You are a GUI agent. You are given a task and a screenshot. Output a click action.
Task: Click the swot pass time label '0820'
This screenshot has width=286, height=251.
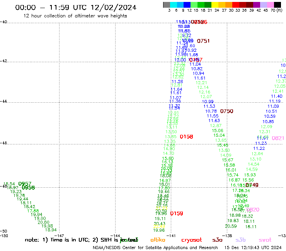[x=253, y=210]
